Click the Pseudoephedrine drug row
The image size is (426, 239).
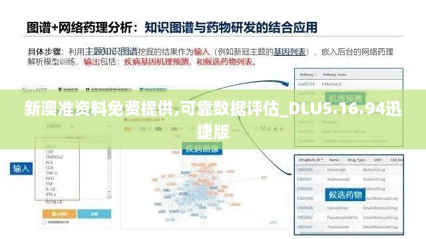[349, 218]
